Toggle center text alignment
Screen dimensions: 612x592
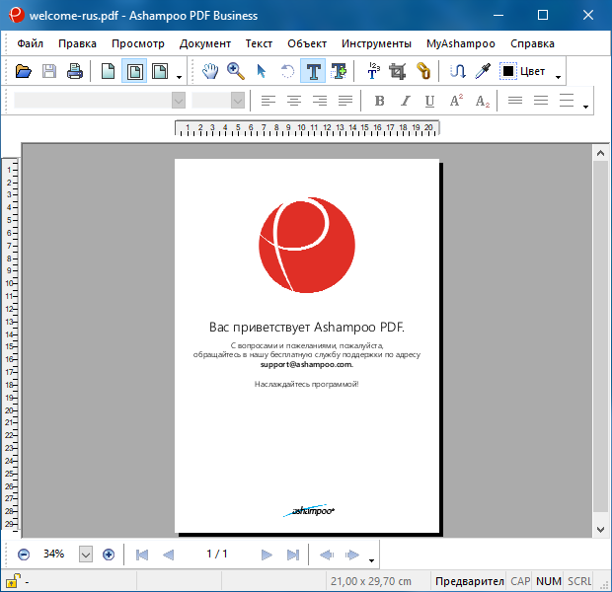pyautogui.click(x=293, y=101)
